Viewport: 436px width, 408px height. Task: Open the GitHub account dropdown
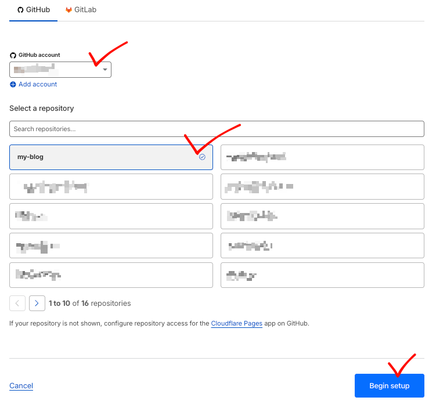[60, 70]
